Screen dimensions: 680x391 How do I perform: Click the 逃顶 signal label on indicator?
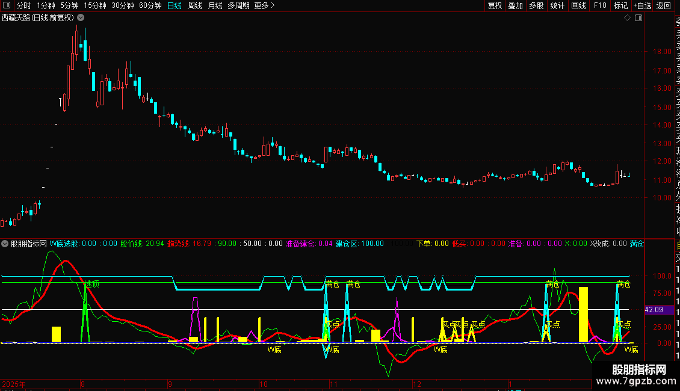91,283
